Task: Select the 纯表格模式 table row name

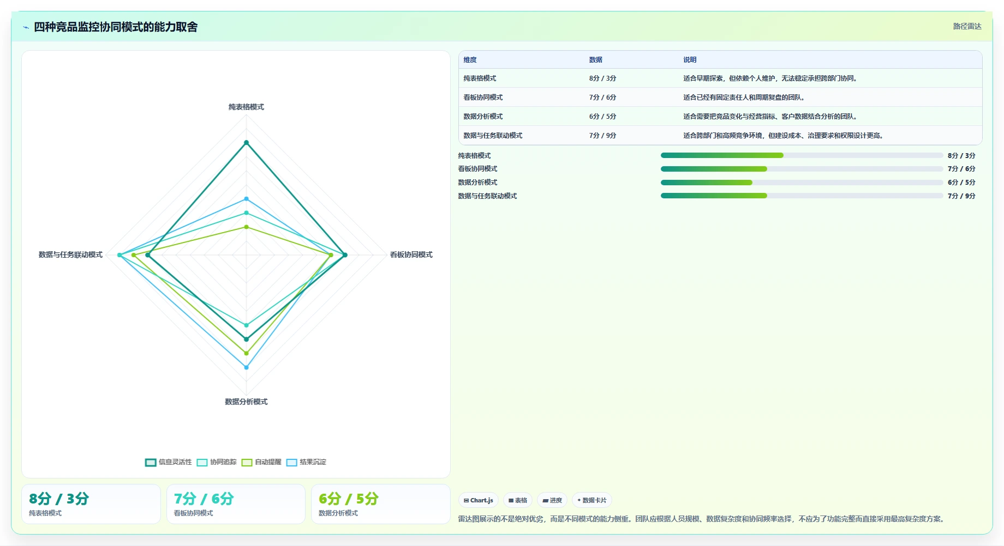Action: pos(480,78)
